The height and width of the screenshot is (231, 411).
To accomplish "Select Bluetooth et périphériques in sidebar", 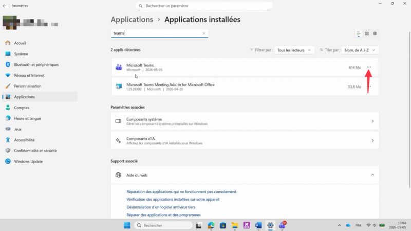I will pyautogui.click(x=36, y=65).
